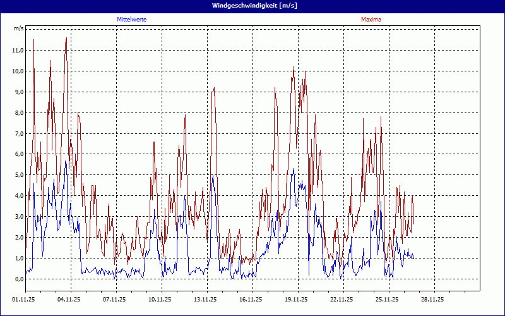The height and width of the screenshot is (316, 505).
Task: Click the 0,0 y-axis value
Action: point(18,279)
